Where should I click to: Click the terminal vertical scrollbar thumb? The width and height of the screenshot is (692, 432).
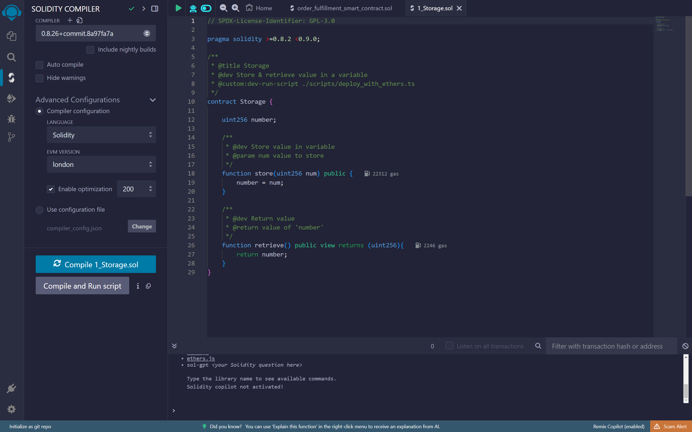[x=686, y=391]
